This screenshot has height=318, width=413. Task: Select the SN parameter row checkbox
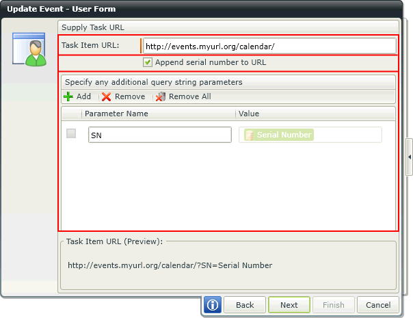(x=71, y=133)
